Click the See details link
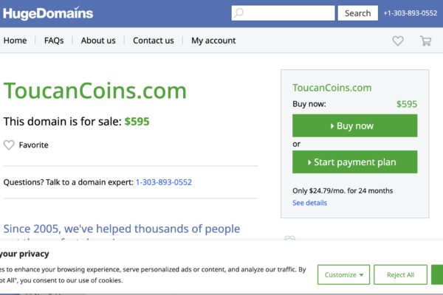Image resolution: width=443 pixels, height=295 pixels. click(309, 203)
